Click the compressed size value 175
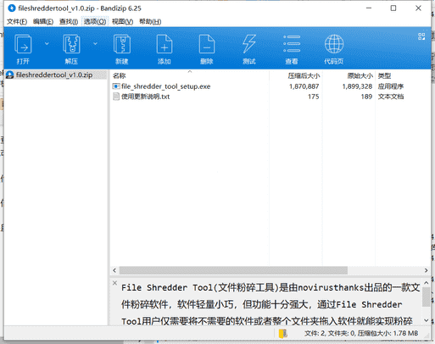The width and height of the screenshot is (435, 344). 313,97
